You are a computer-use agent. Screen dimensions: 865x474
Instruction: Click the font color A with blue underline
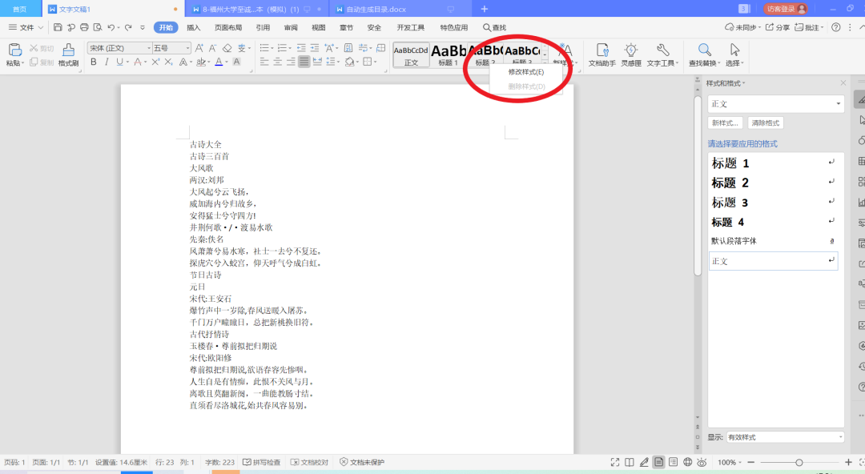point(219,62)
